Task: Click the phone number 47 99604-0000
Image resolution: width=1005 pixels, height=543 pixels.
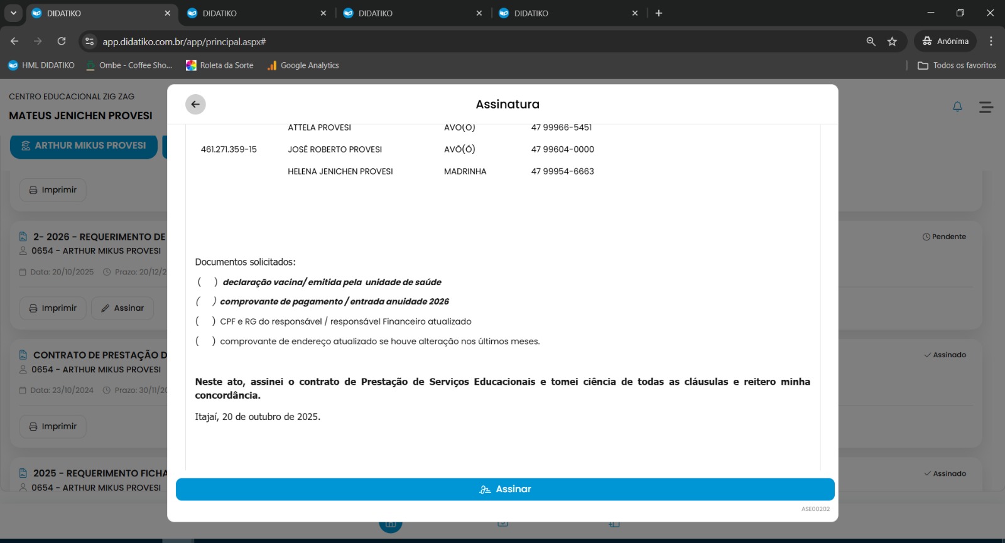Action: (x=563, y=149)
